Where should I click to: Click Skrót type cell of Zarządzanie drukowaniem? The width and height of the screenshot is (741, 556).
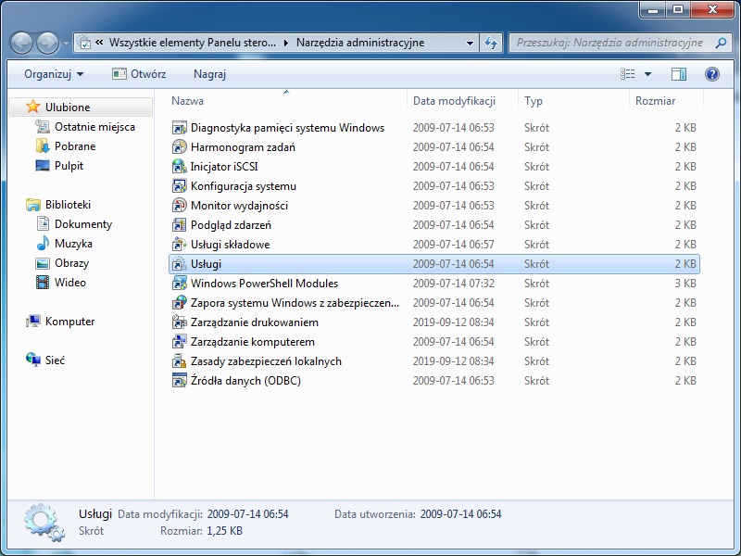tap(536, 322)
